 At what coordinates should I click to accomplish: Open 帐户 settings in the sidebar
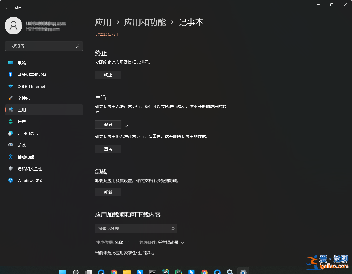[22, 121]
